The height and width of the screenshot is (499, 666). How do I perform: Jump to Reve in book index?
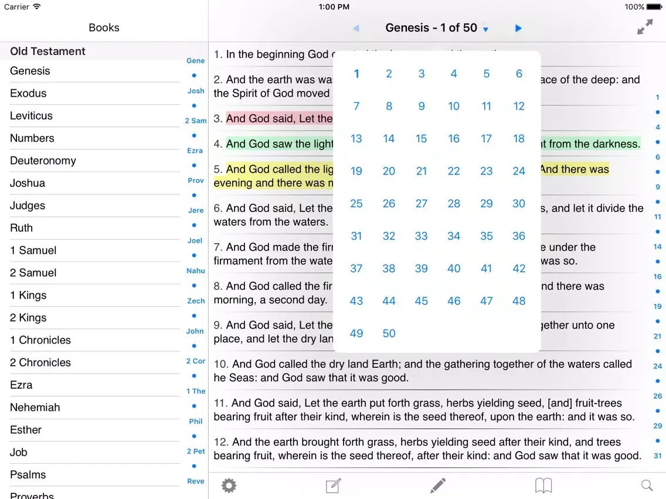click(x=196, y=481)
